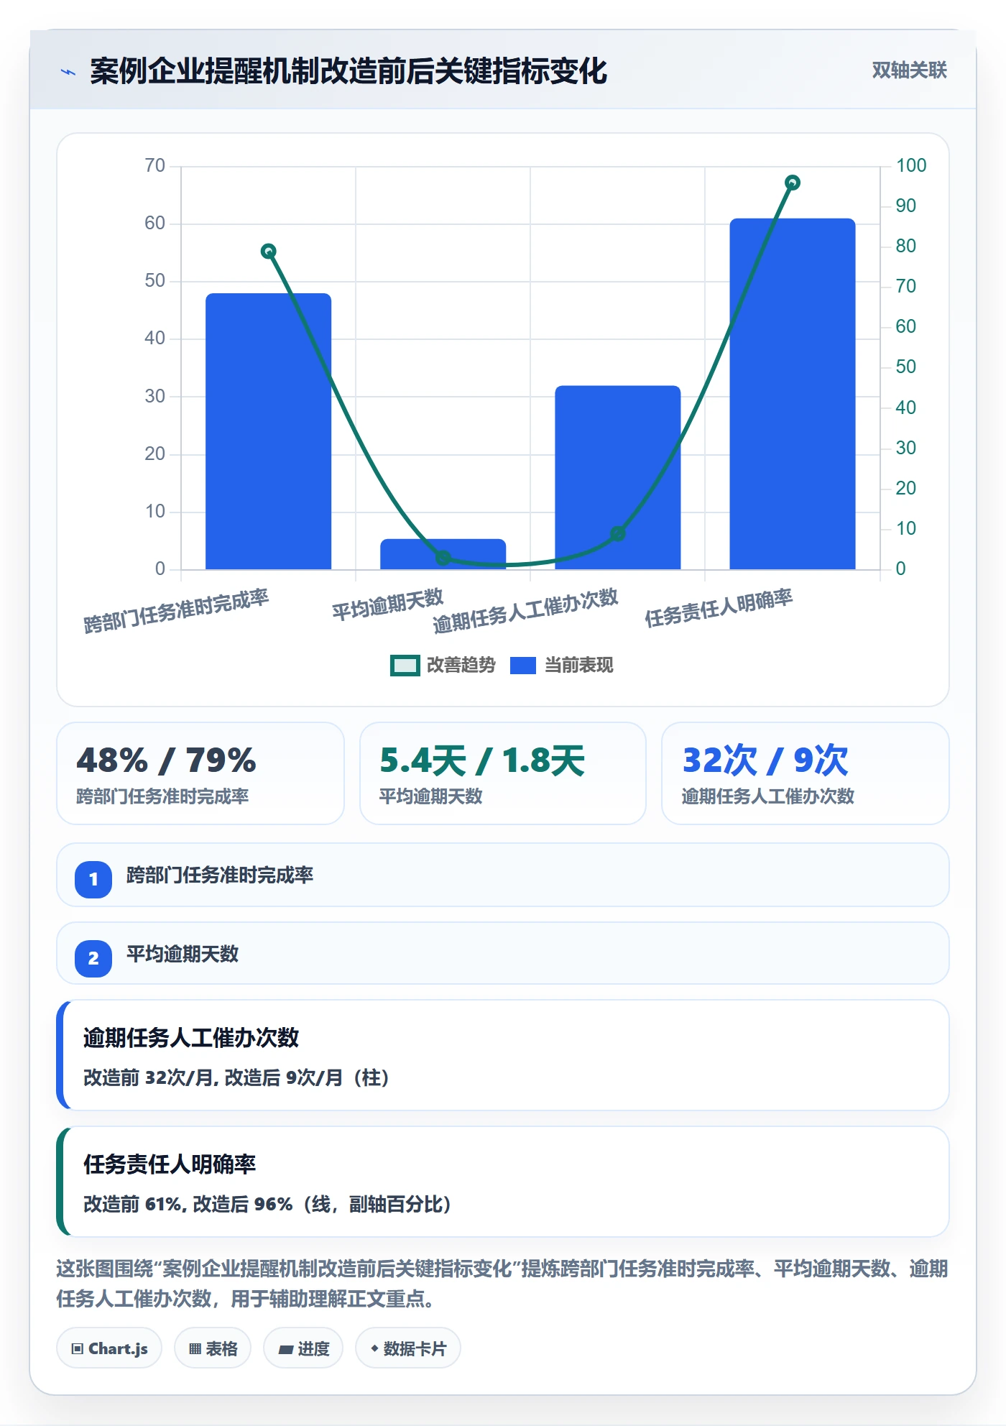Click the 双轴关联 badge in the header
The width and height of the screenshot is (1006, 1426).
pos(909,70)
